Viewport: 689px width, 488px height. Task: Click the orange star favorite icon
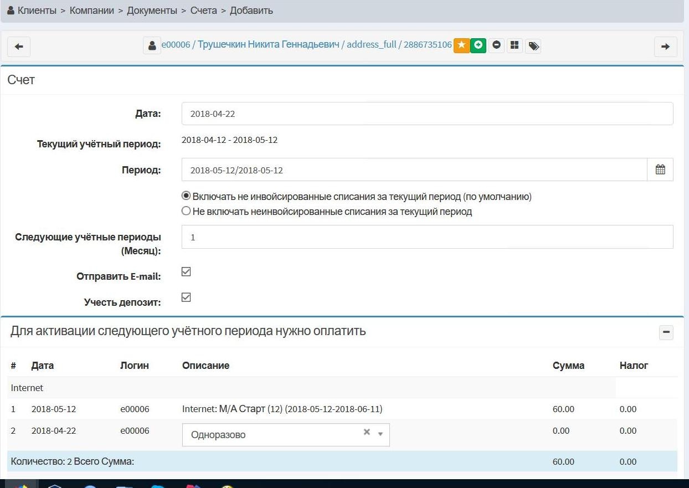[x=461, y=45]
